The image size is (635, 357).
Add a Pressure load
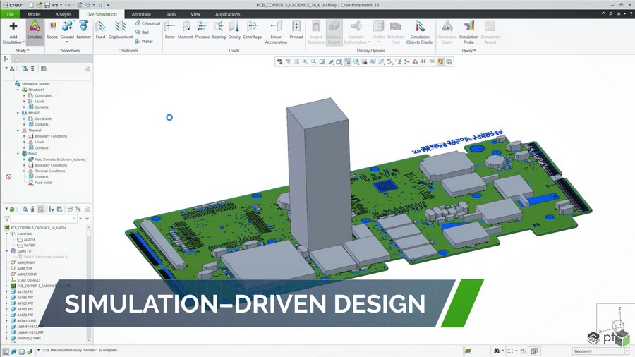[x=202, y=30]
